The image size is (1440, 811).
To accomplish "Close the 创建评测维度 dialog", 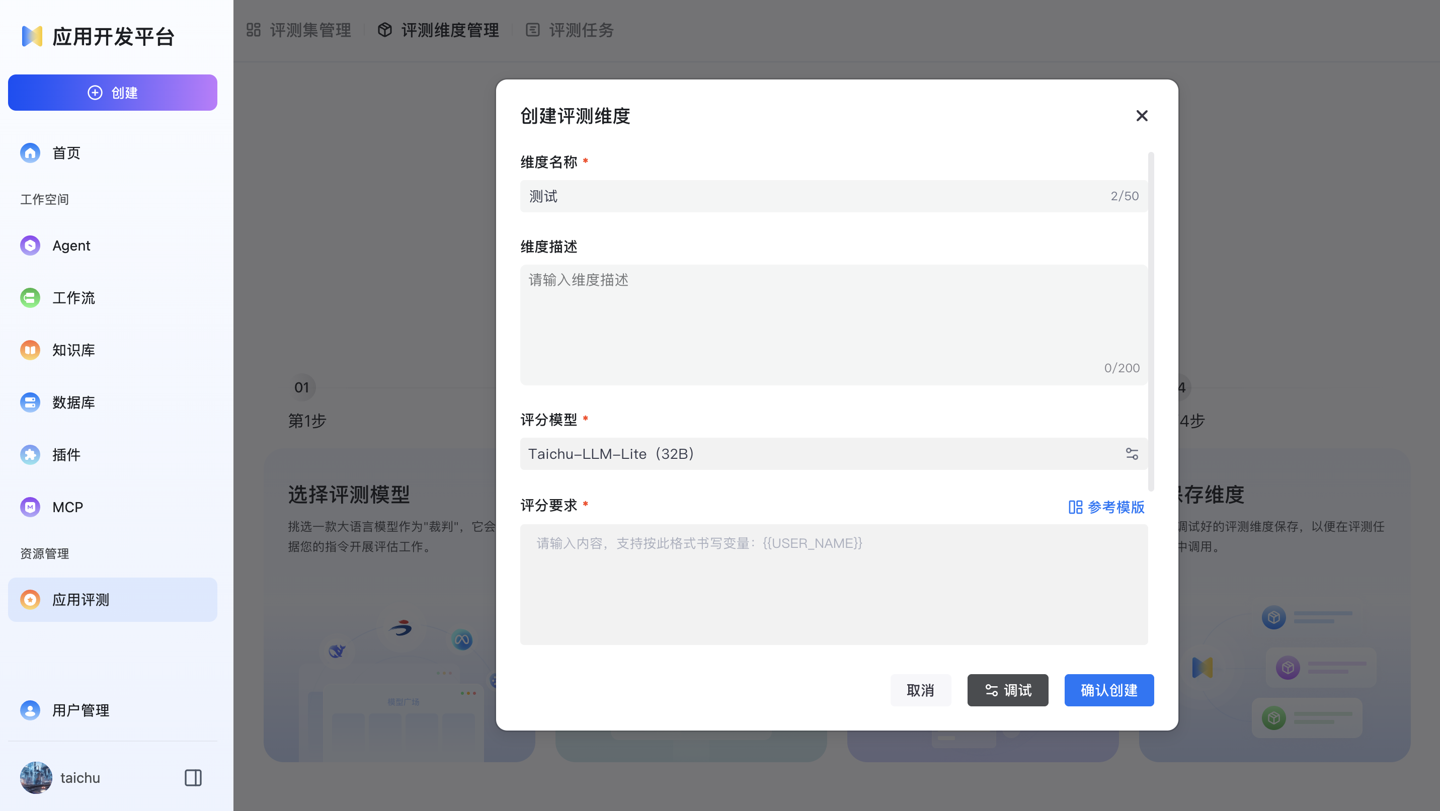I will click(x=1142, y=116).
